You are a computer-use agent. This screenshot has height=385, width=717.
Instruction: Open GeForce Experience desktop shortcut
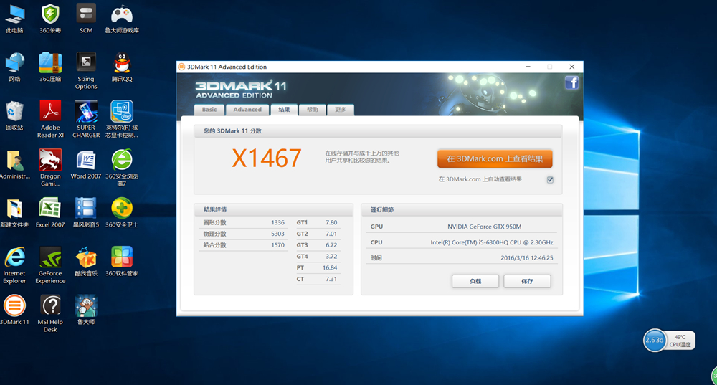click(x=50, y=258)
